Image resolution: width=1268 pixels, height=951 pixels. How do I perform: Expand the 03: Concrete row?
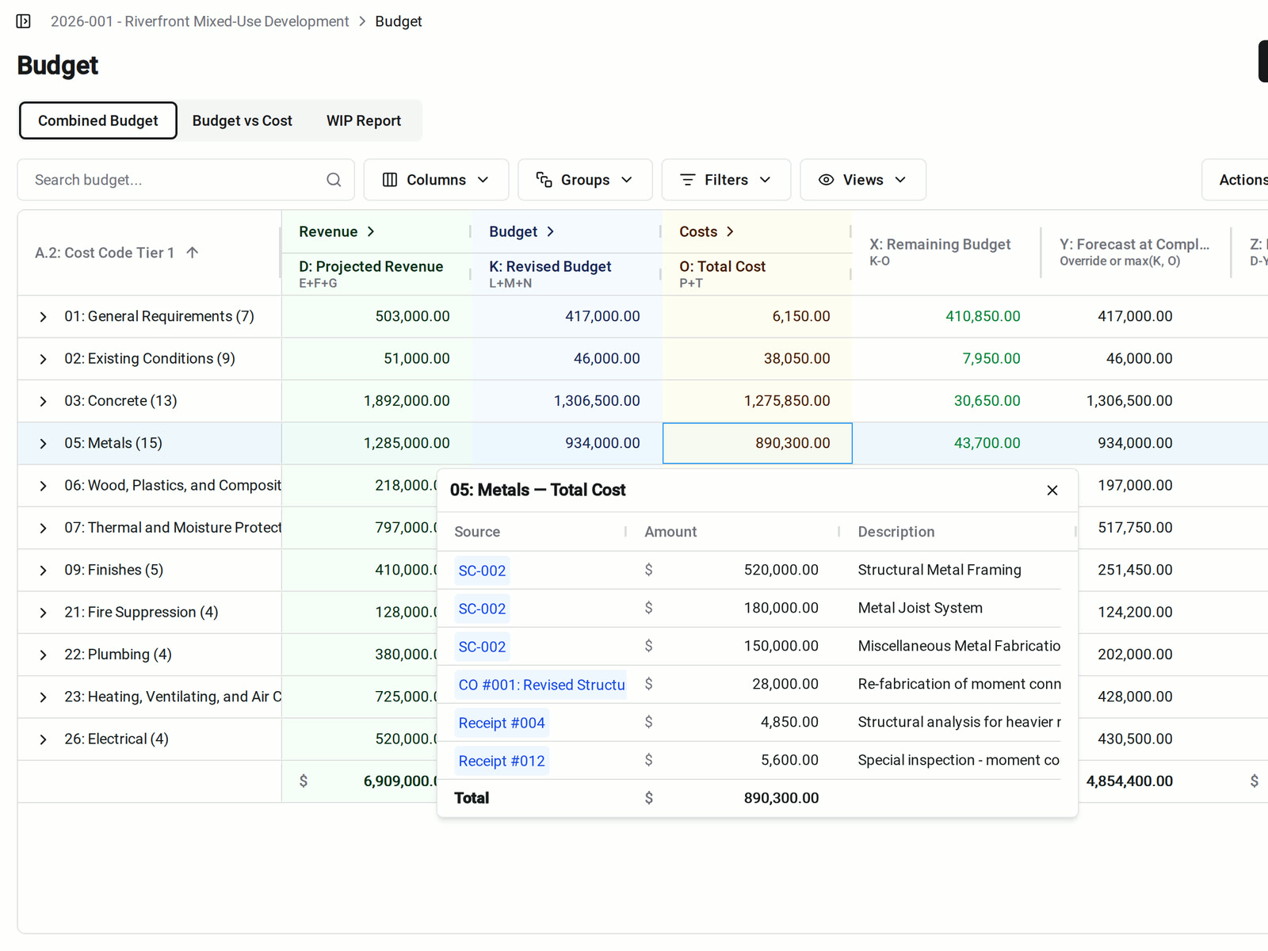43,402
